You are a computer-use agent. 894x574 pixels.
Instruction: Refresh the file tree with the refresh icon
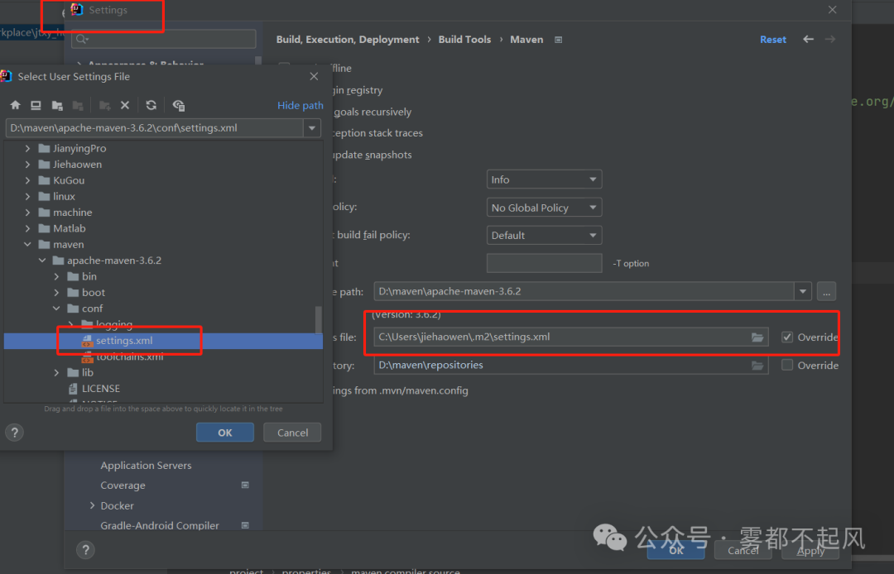[151, 105]
